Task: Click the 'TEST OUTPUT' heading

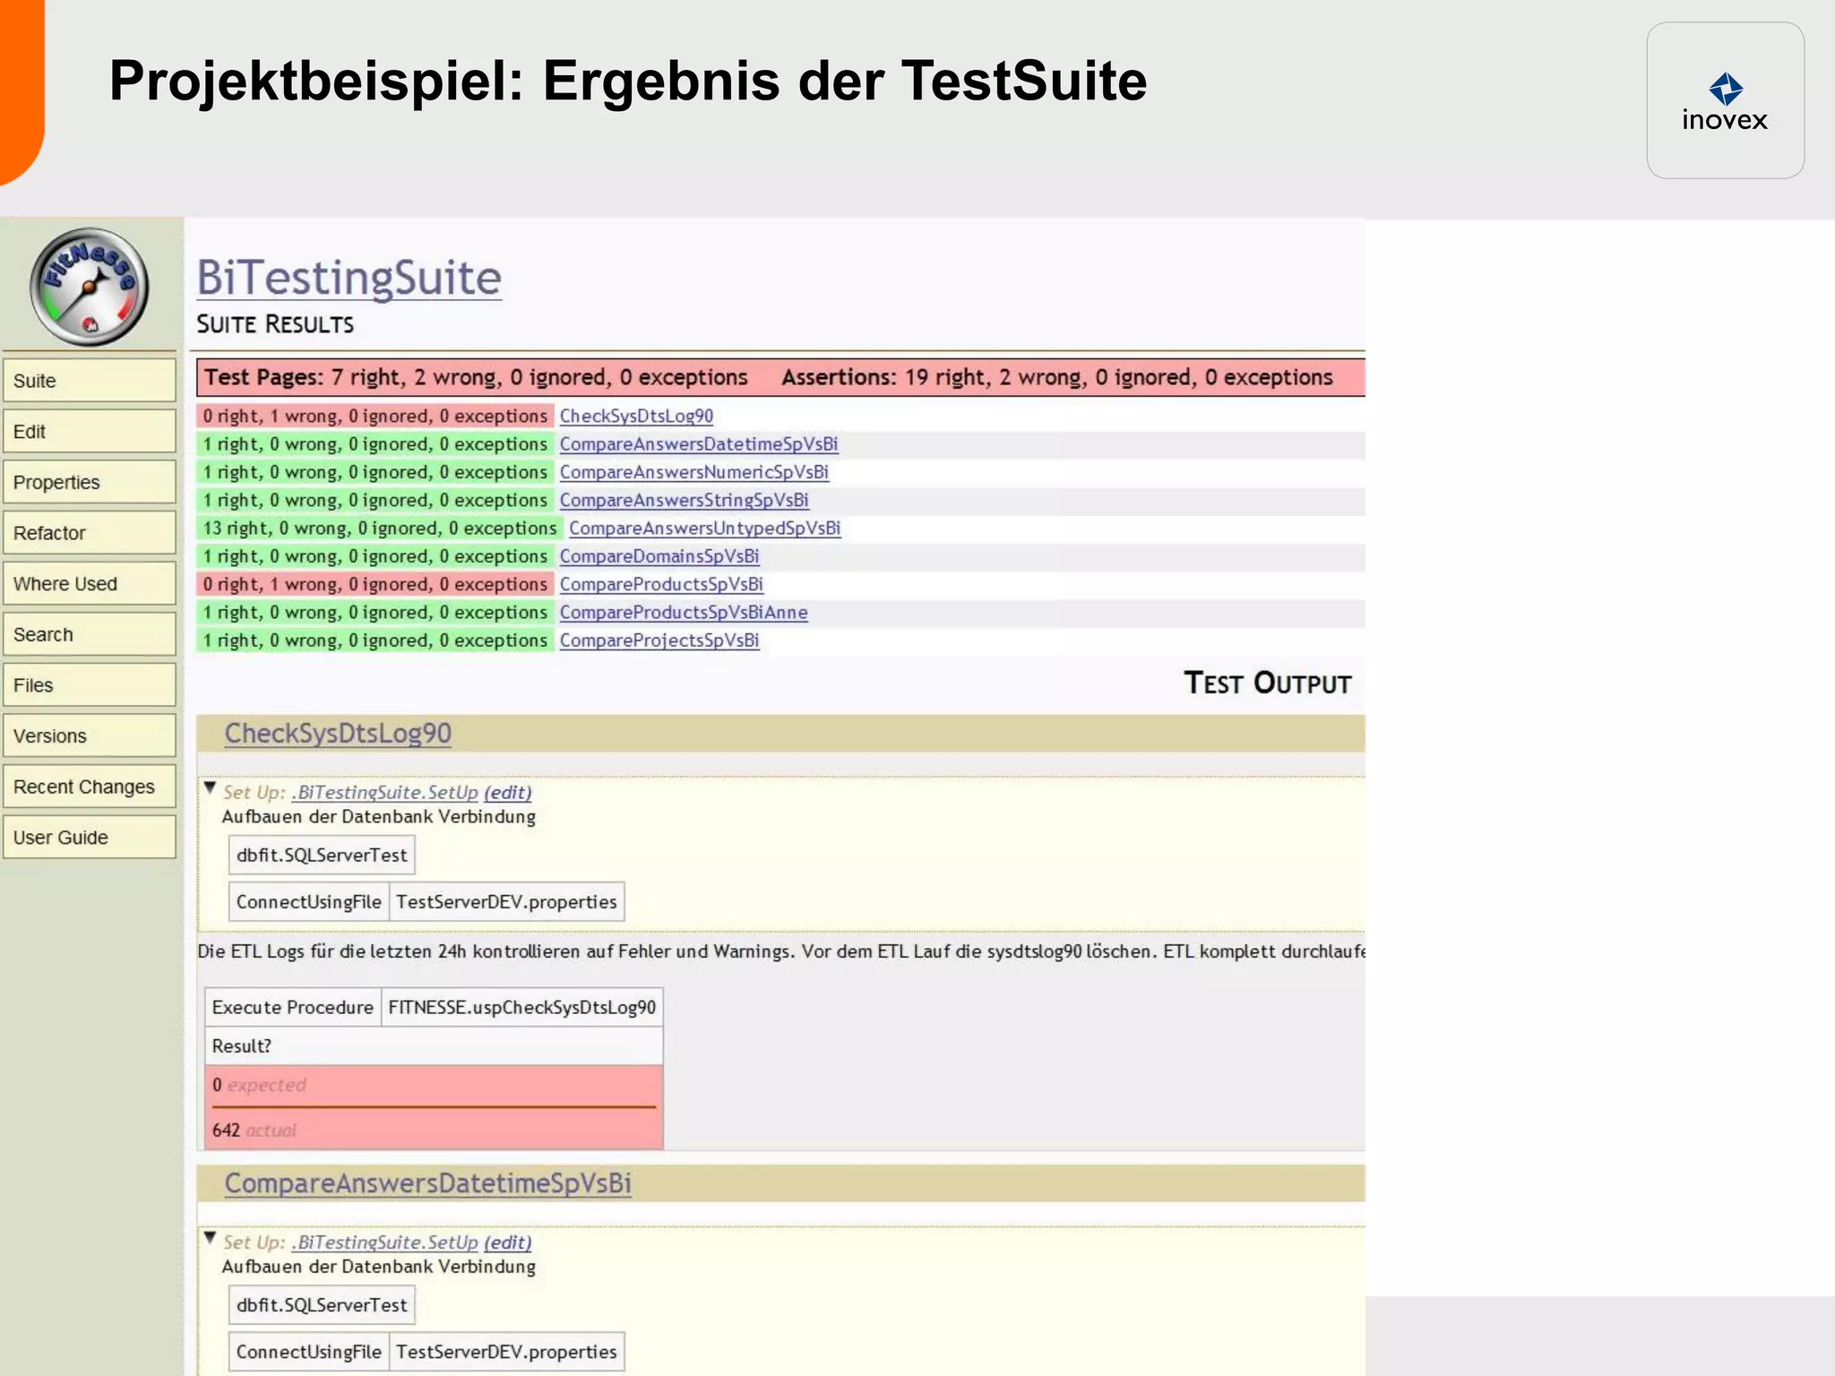Action: (1267, 683)
